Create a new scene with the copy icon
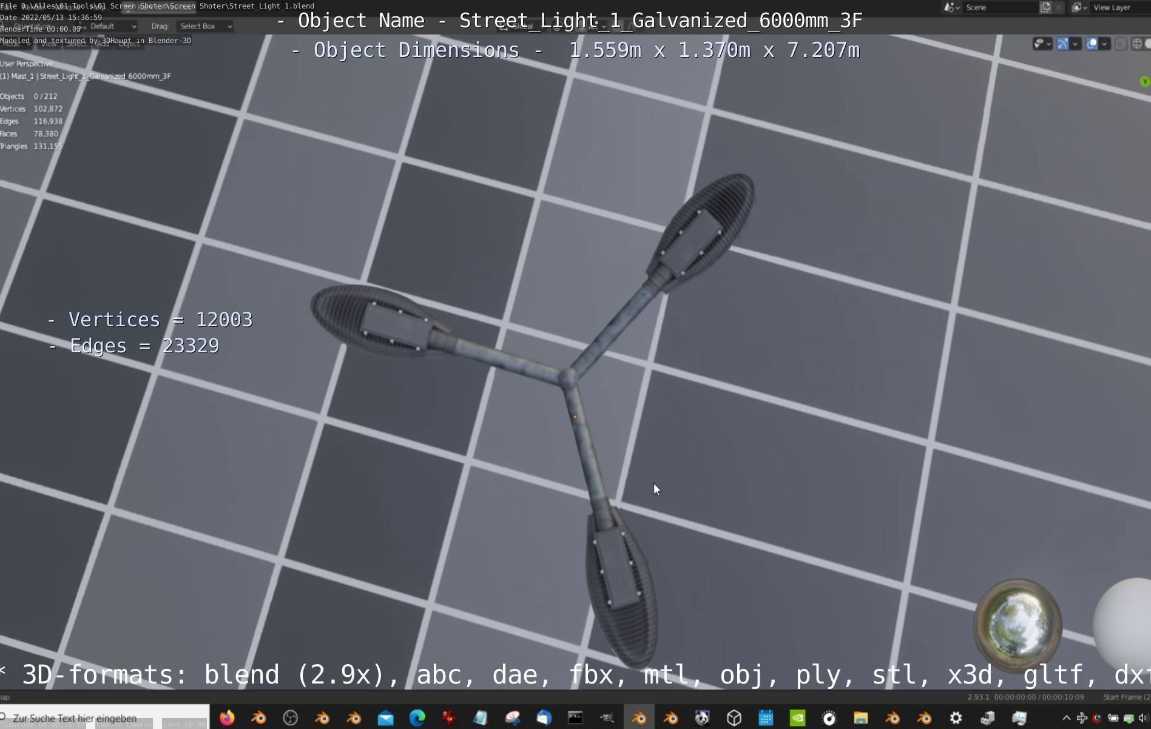The width and height of the screenshot is (1151, 729). click(x=1045, y=7)
